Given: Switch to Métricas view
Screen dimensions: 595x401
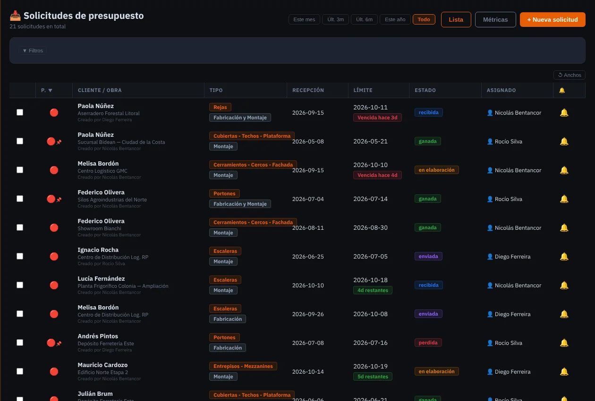Looking at the screenshot, I should click(495, 19).
